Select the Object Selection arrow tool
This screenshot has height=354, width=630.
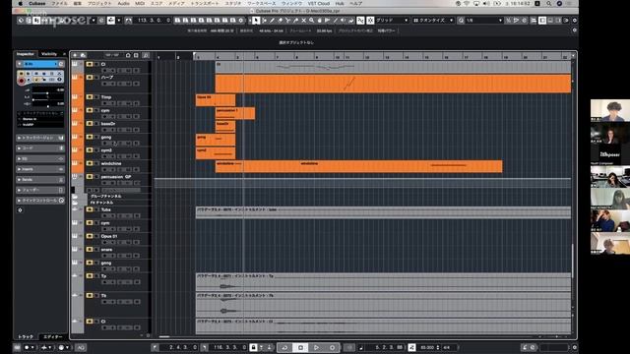(256, 20)
